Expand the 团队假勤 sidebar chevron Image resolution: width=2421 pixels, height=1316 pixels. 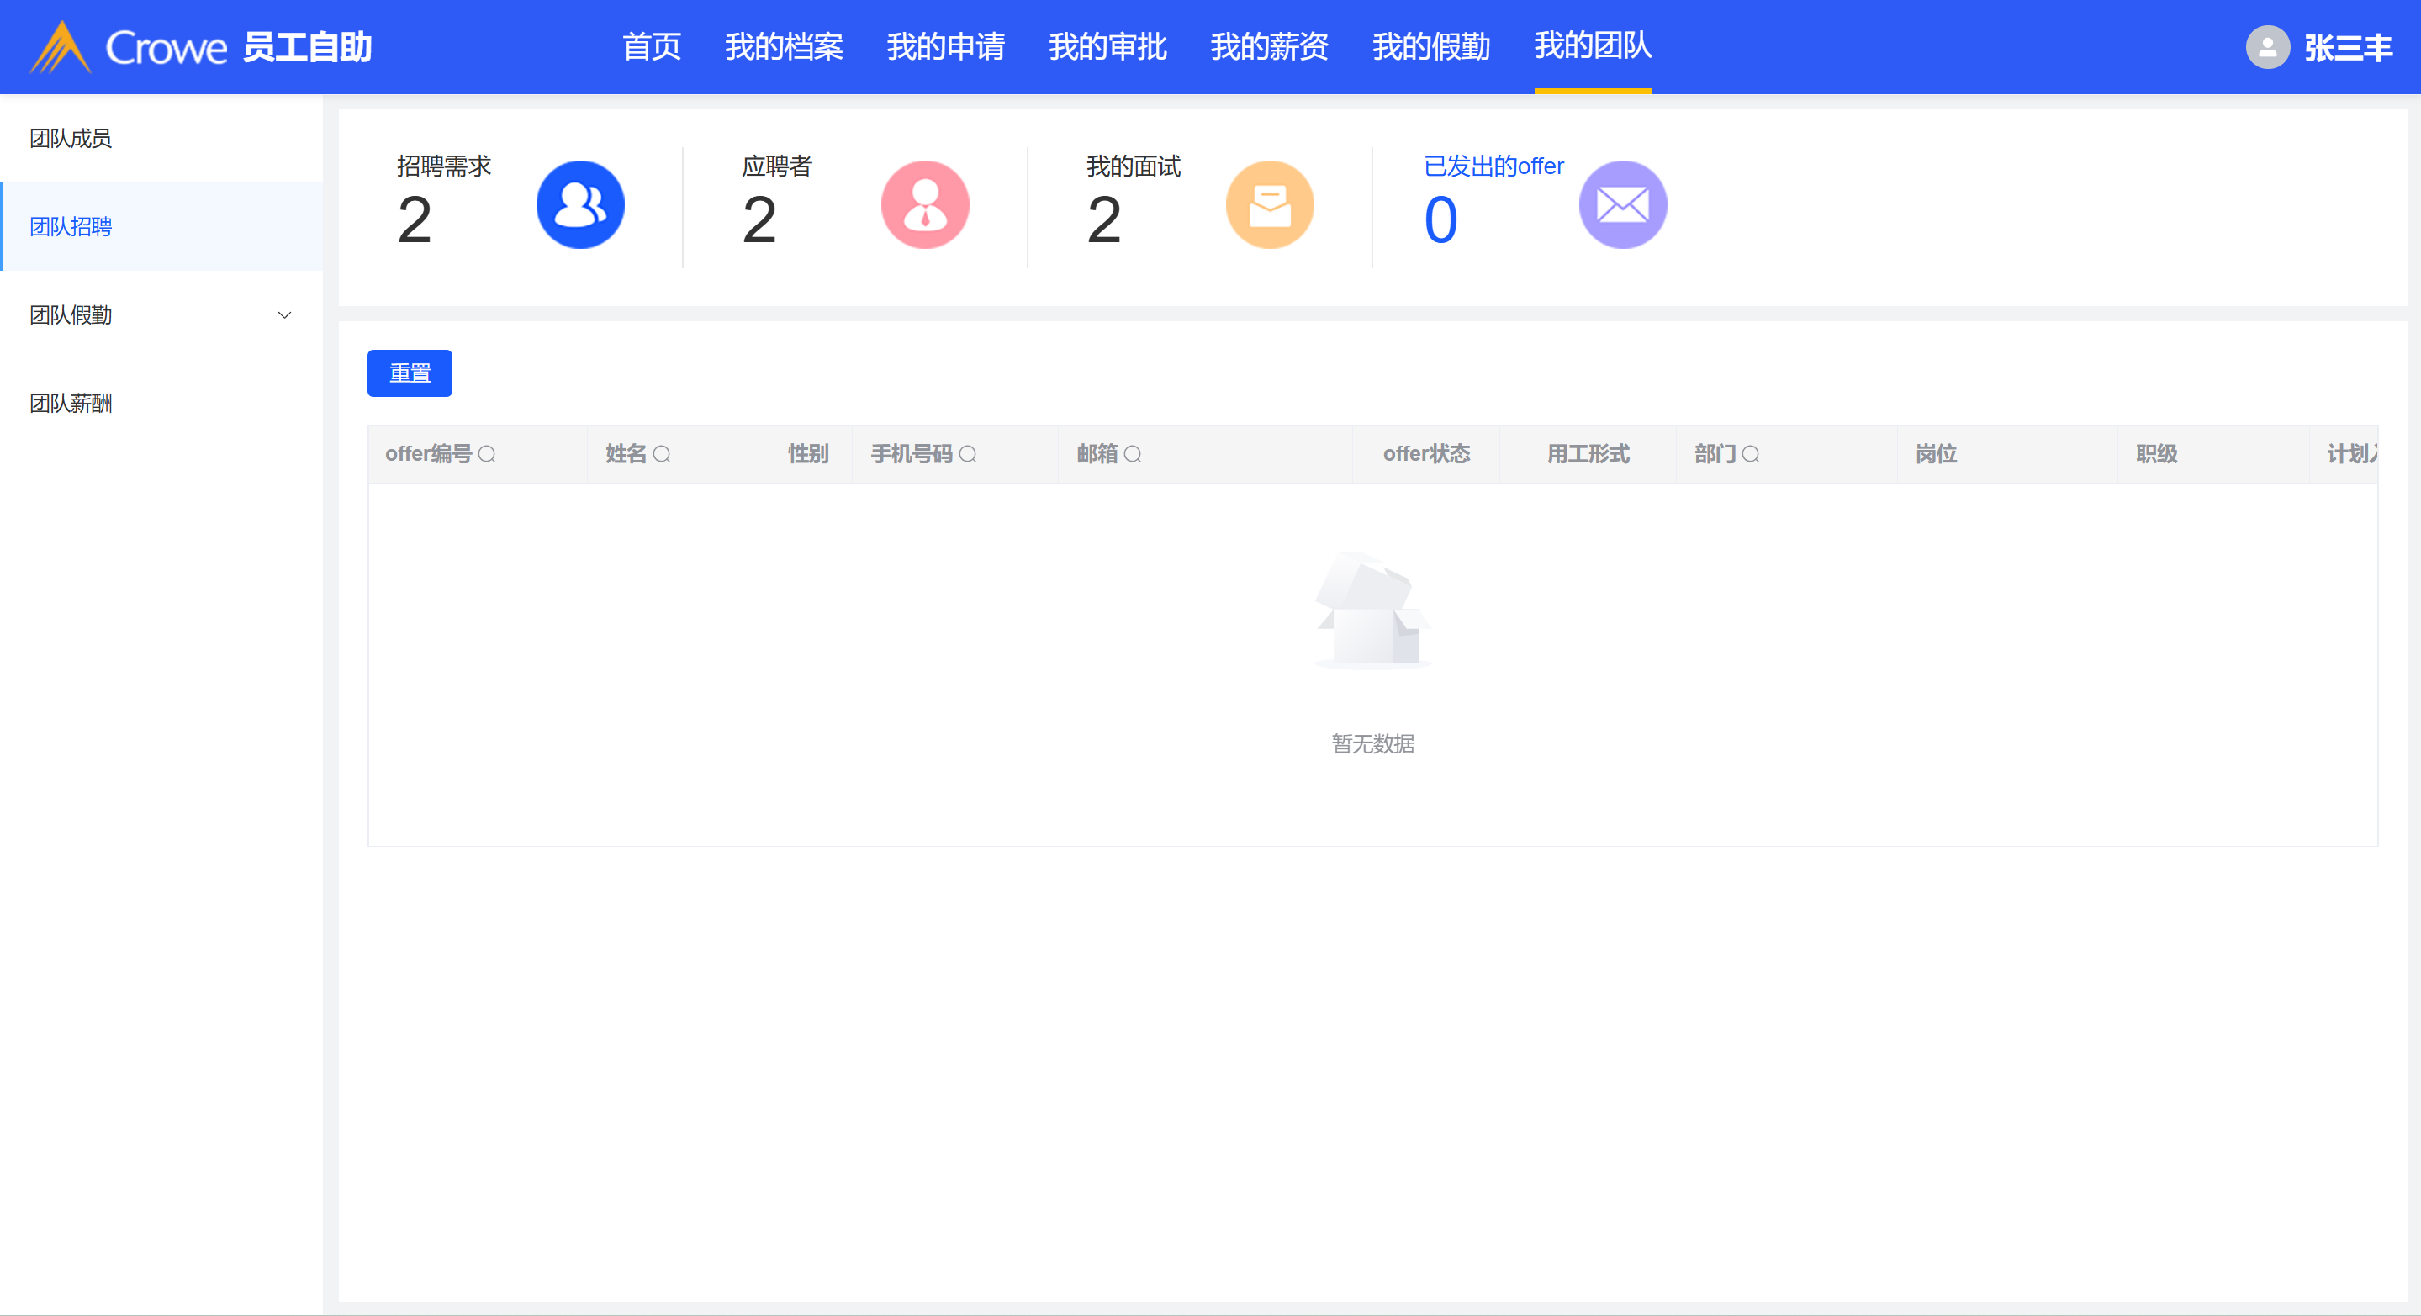pyautogui.click(x=284, y=314)
